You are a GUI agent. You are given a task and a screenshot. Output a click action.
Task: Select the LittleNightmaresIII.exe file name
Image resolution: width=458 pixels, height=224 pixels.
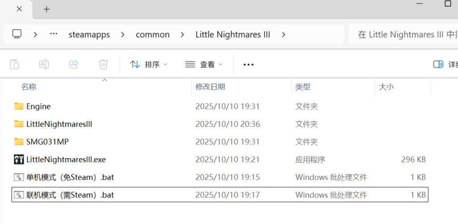(66, 159)
